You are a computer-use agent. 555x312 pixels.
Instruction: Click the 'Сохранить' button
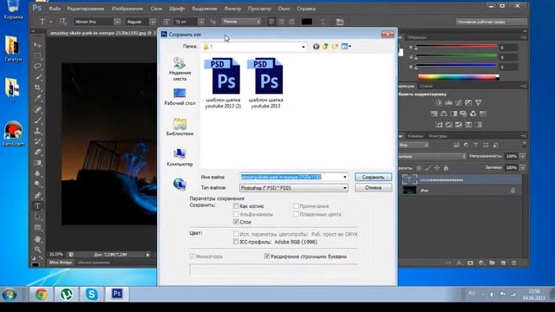click(373, 177)
